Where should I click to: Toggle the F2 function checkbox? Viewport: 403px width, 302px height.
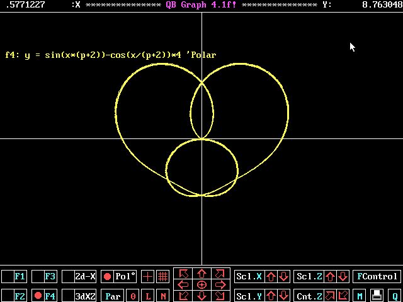8,296
